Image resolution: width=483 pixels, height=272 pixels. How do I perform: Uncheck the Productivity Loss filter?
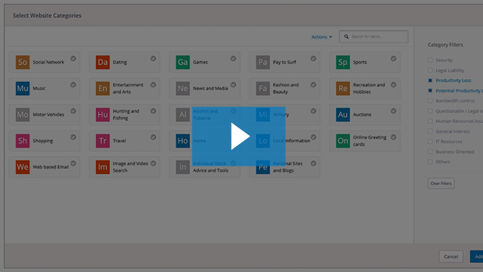pos(430,80)
